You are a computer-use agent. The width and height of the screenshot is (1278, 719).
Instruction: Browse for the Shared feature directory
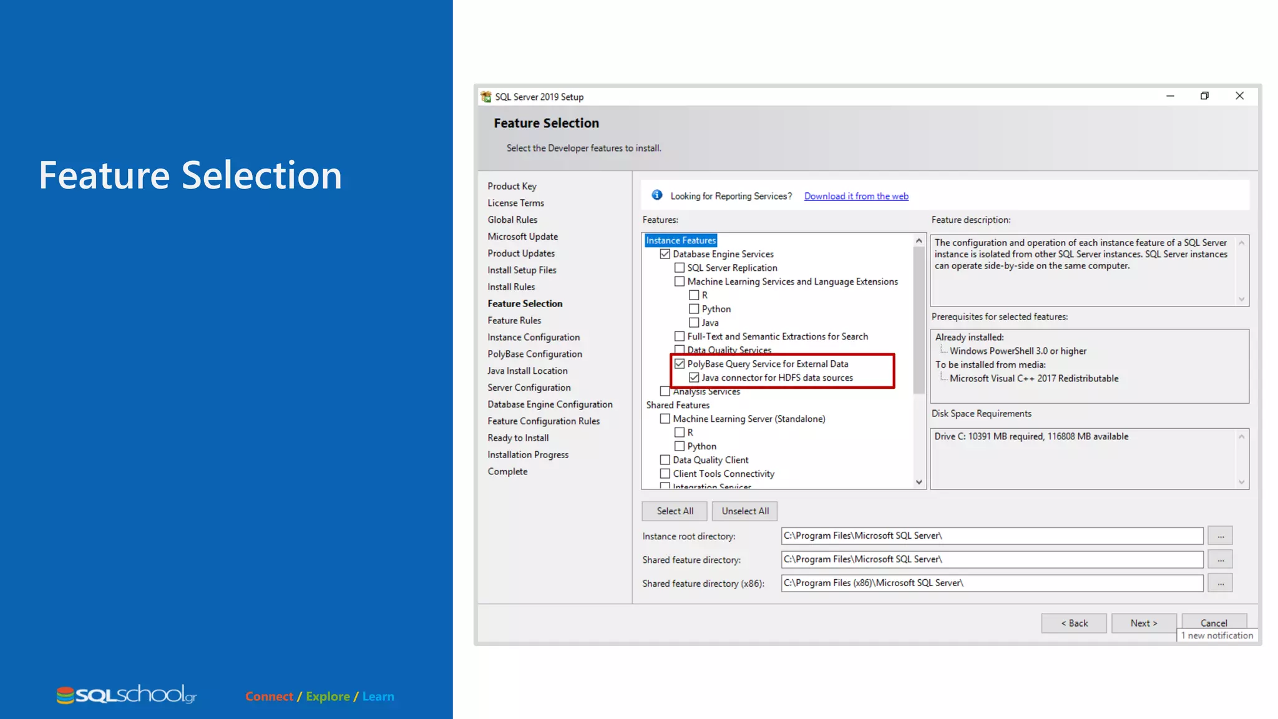tap(1220, 560)
